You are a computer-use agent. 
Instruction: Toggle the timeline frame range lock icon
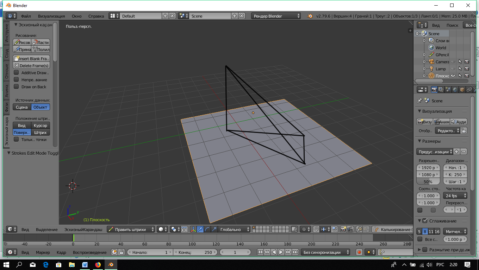pyautogui.click(x=122, y=252)
